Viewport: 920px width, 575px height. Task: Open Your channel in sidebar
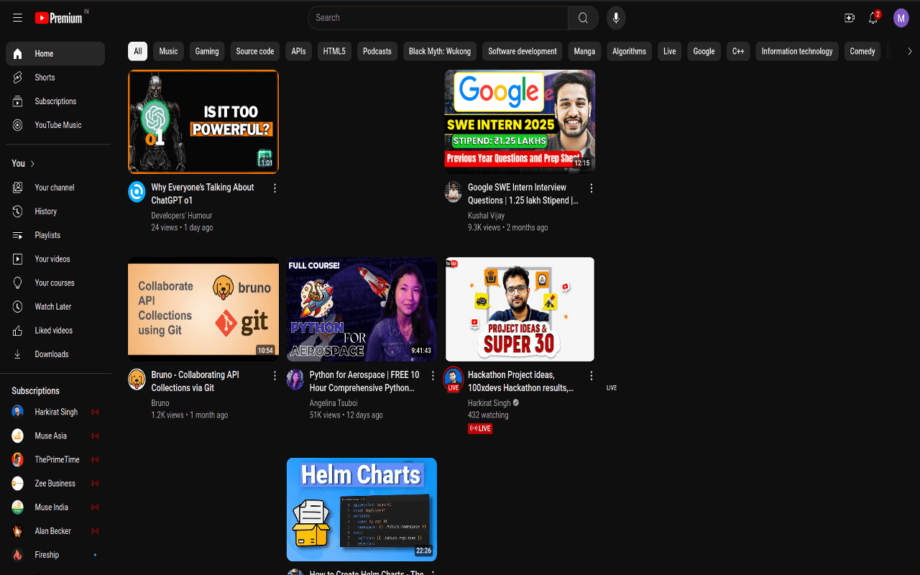point(55,188)
